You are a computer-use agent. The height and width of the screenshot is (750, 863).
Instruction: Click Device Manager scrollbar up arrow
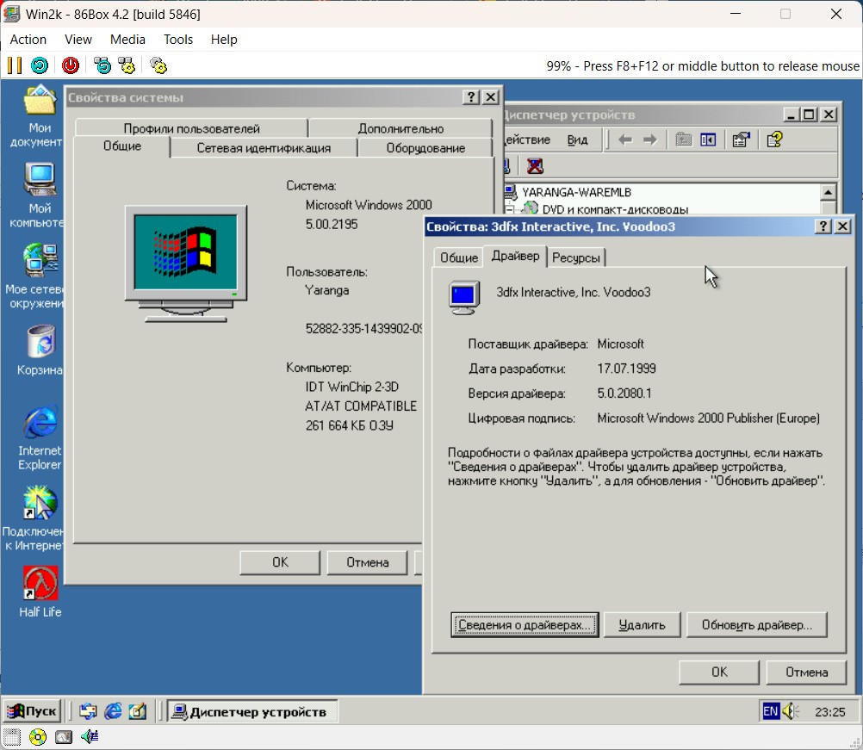[828, 193]
